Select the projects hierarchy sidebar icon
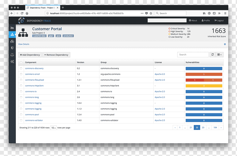The image size is (237, 156). [x=12, y=35]
